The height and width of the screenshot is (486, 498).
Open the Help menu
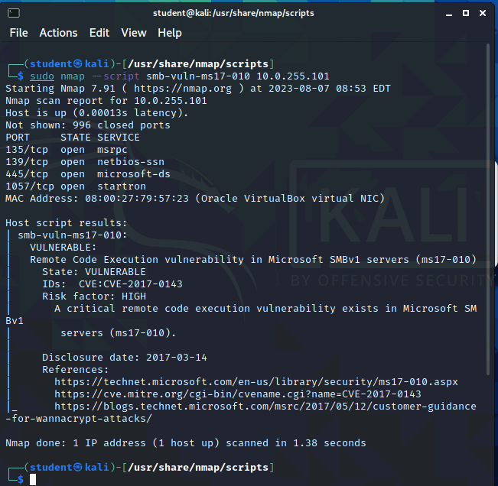point(170,33)
